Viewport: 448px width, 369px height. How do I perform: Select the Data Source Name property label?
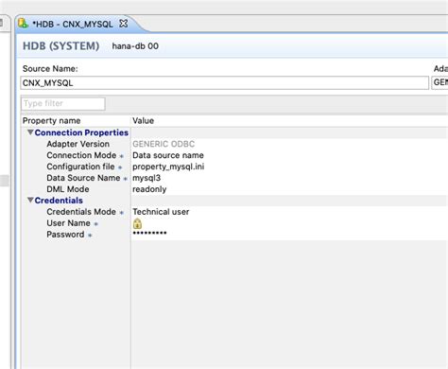[x=83, y=178]
